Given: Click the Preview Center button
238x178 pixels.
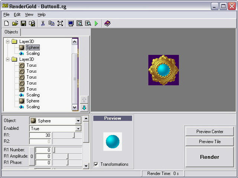Looking at the screenshot, I should tap(209, 131).
